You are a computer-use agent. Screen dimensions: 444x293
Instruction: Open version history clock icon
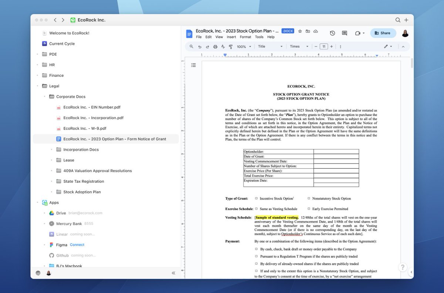click(332, 33)
